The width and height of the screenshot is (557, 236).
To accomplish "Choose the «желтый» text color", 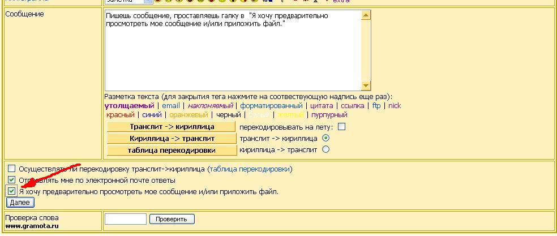I will click(x=290, y=115).
